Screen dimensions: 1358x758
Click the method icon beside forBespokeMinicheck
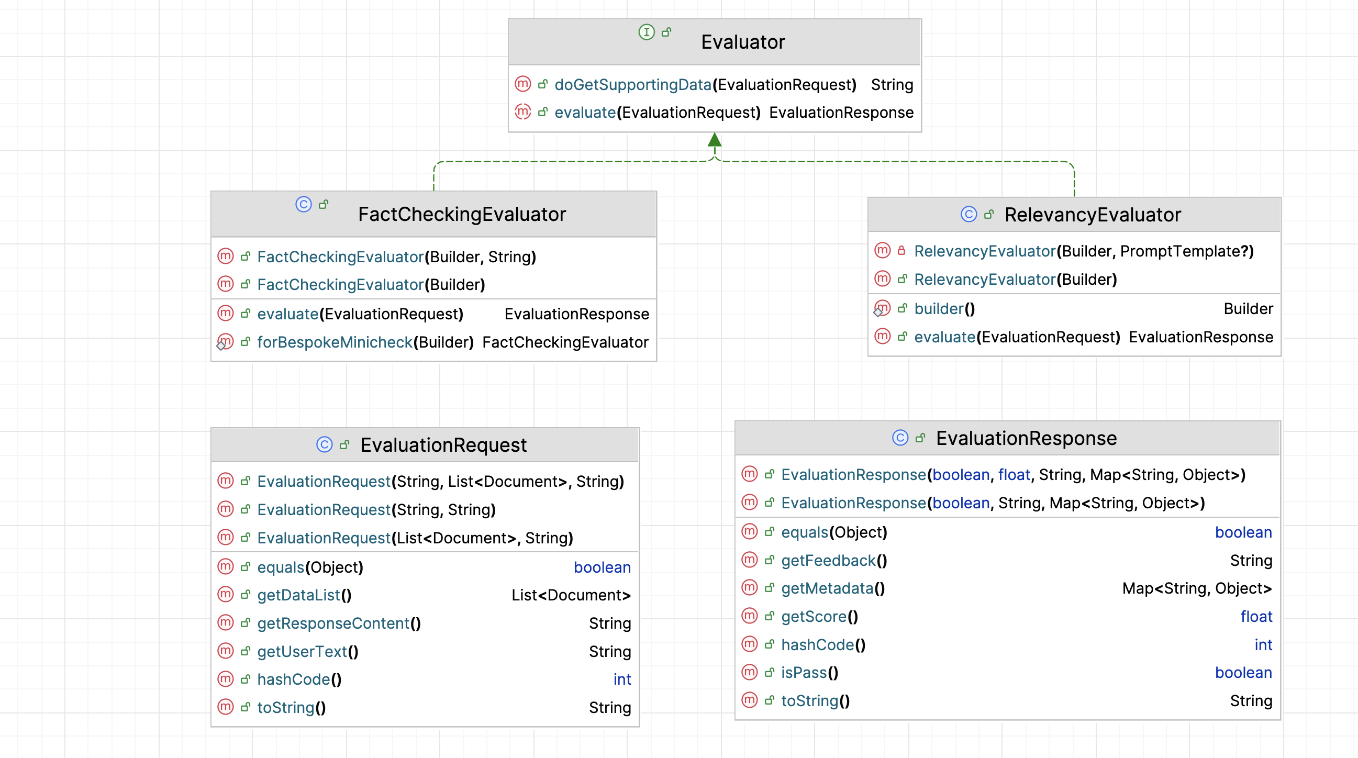(225, 342)
